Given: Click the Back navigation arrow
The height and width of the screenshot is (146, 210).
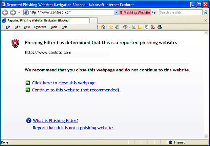Looking at the screenshot, I should coord(5,12).
